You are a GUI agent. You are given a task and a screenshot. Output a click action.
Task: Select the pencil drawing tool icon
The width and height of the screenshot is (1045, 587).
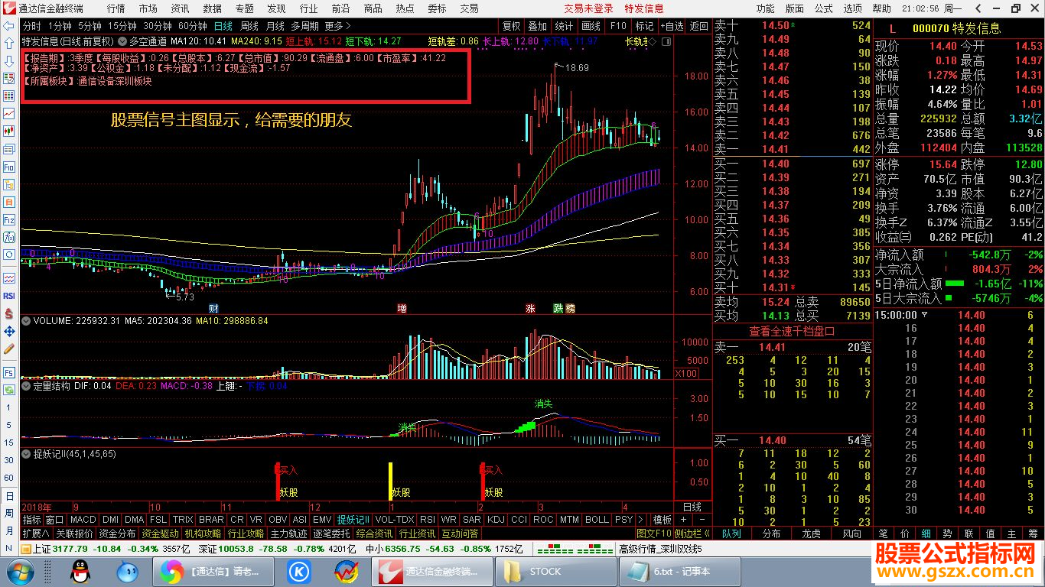pos(9,349)
